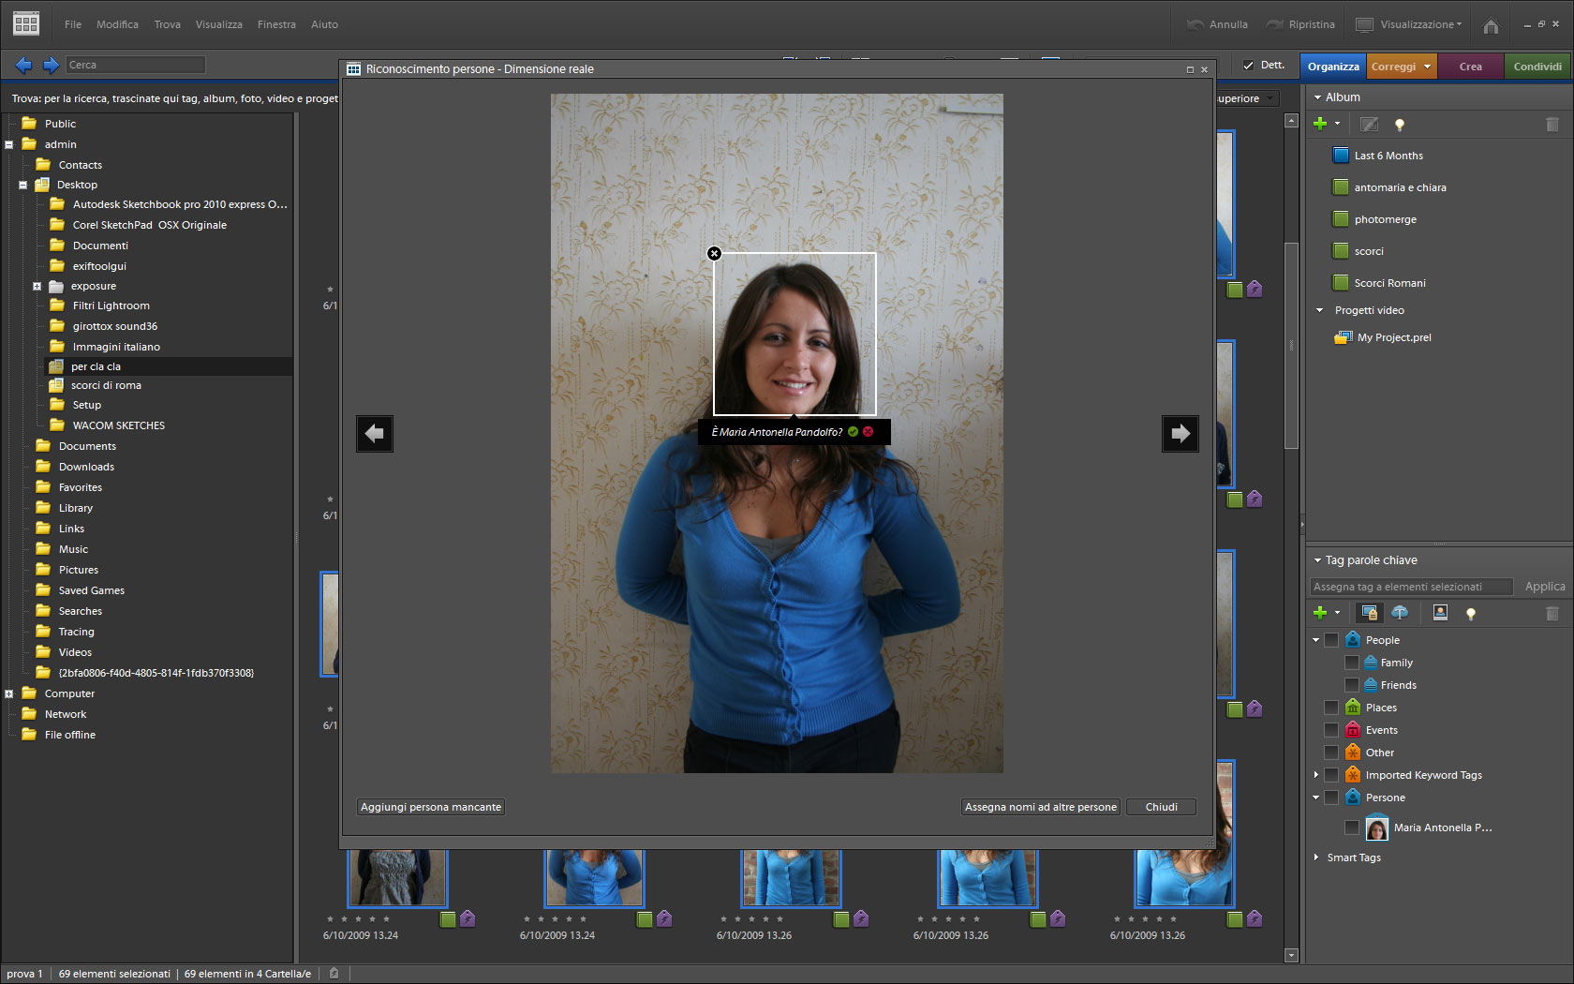Image resolution: width=1574 pixels, height=984 pixels.
Task: Toggle the Dett. details checkbox
Action: 1248,66
